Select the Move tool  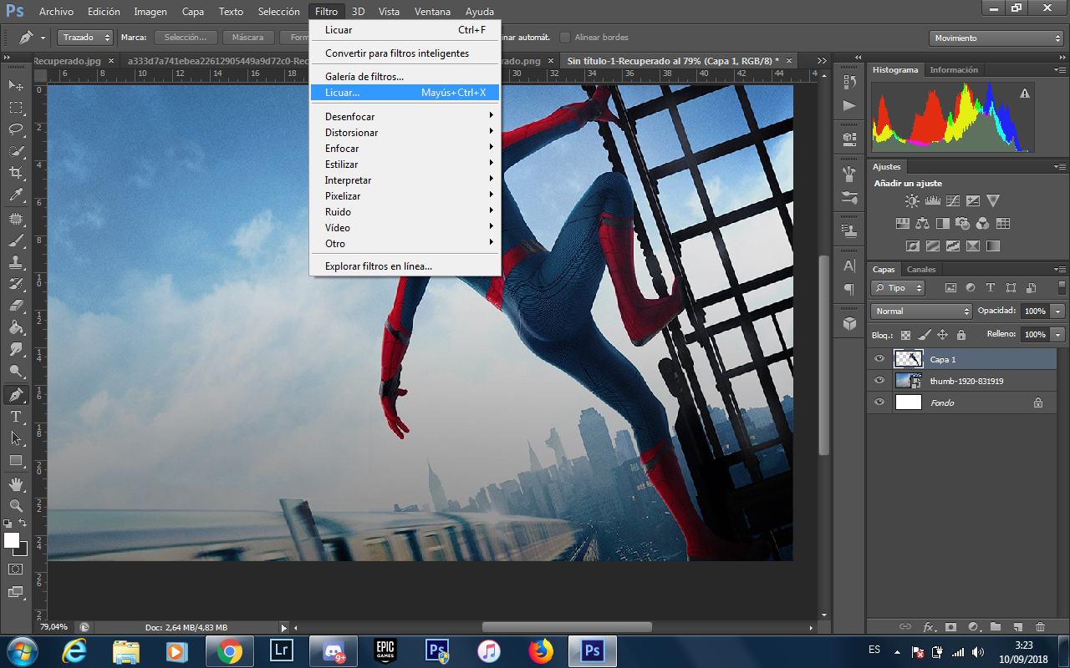[16, 85]
